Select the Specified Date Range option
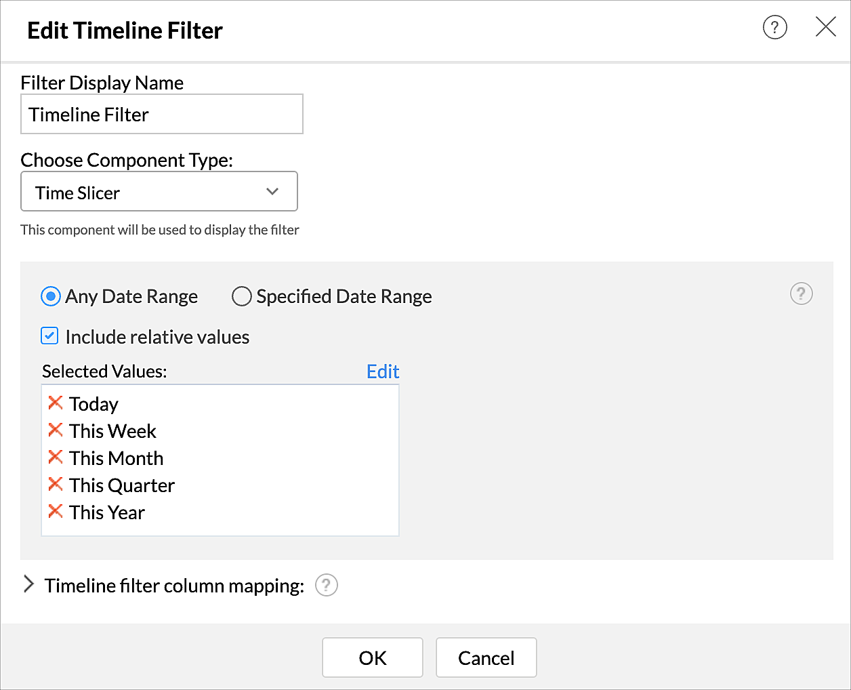Screen dimensions: 851x690 pos(242,296)
